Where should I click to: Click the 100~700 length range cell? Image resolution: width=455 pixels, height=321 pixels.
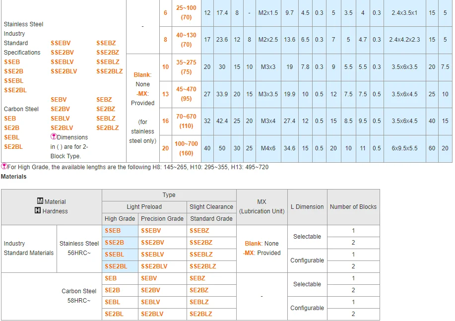point(186,144)
